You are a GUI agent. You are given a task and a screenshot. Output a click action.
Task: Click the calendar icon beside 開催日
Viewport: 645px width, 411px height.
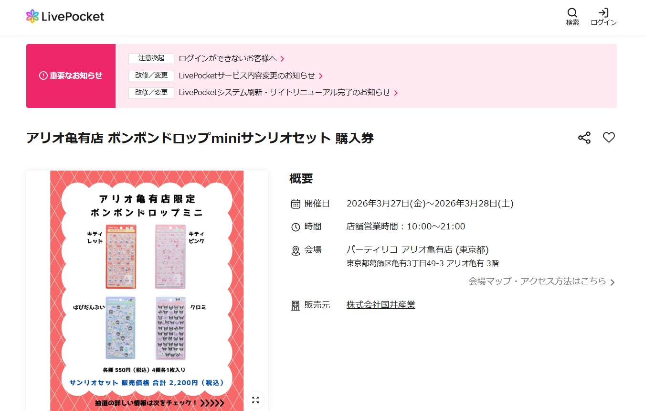[x=296, y=203]
